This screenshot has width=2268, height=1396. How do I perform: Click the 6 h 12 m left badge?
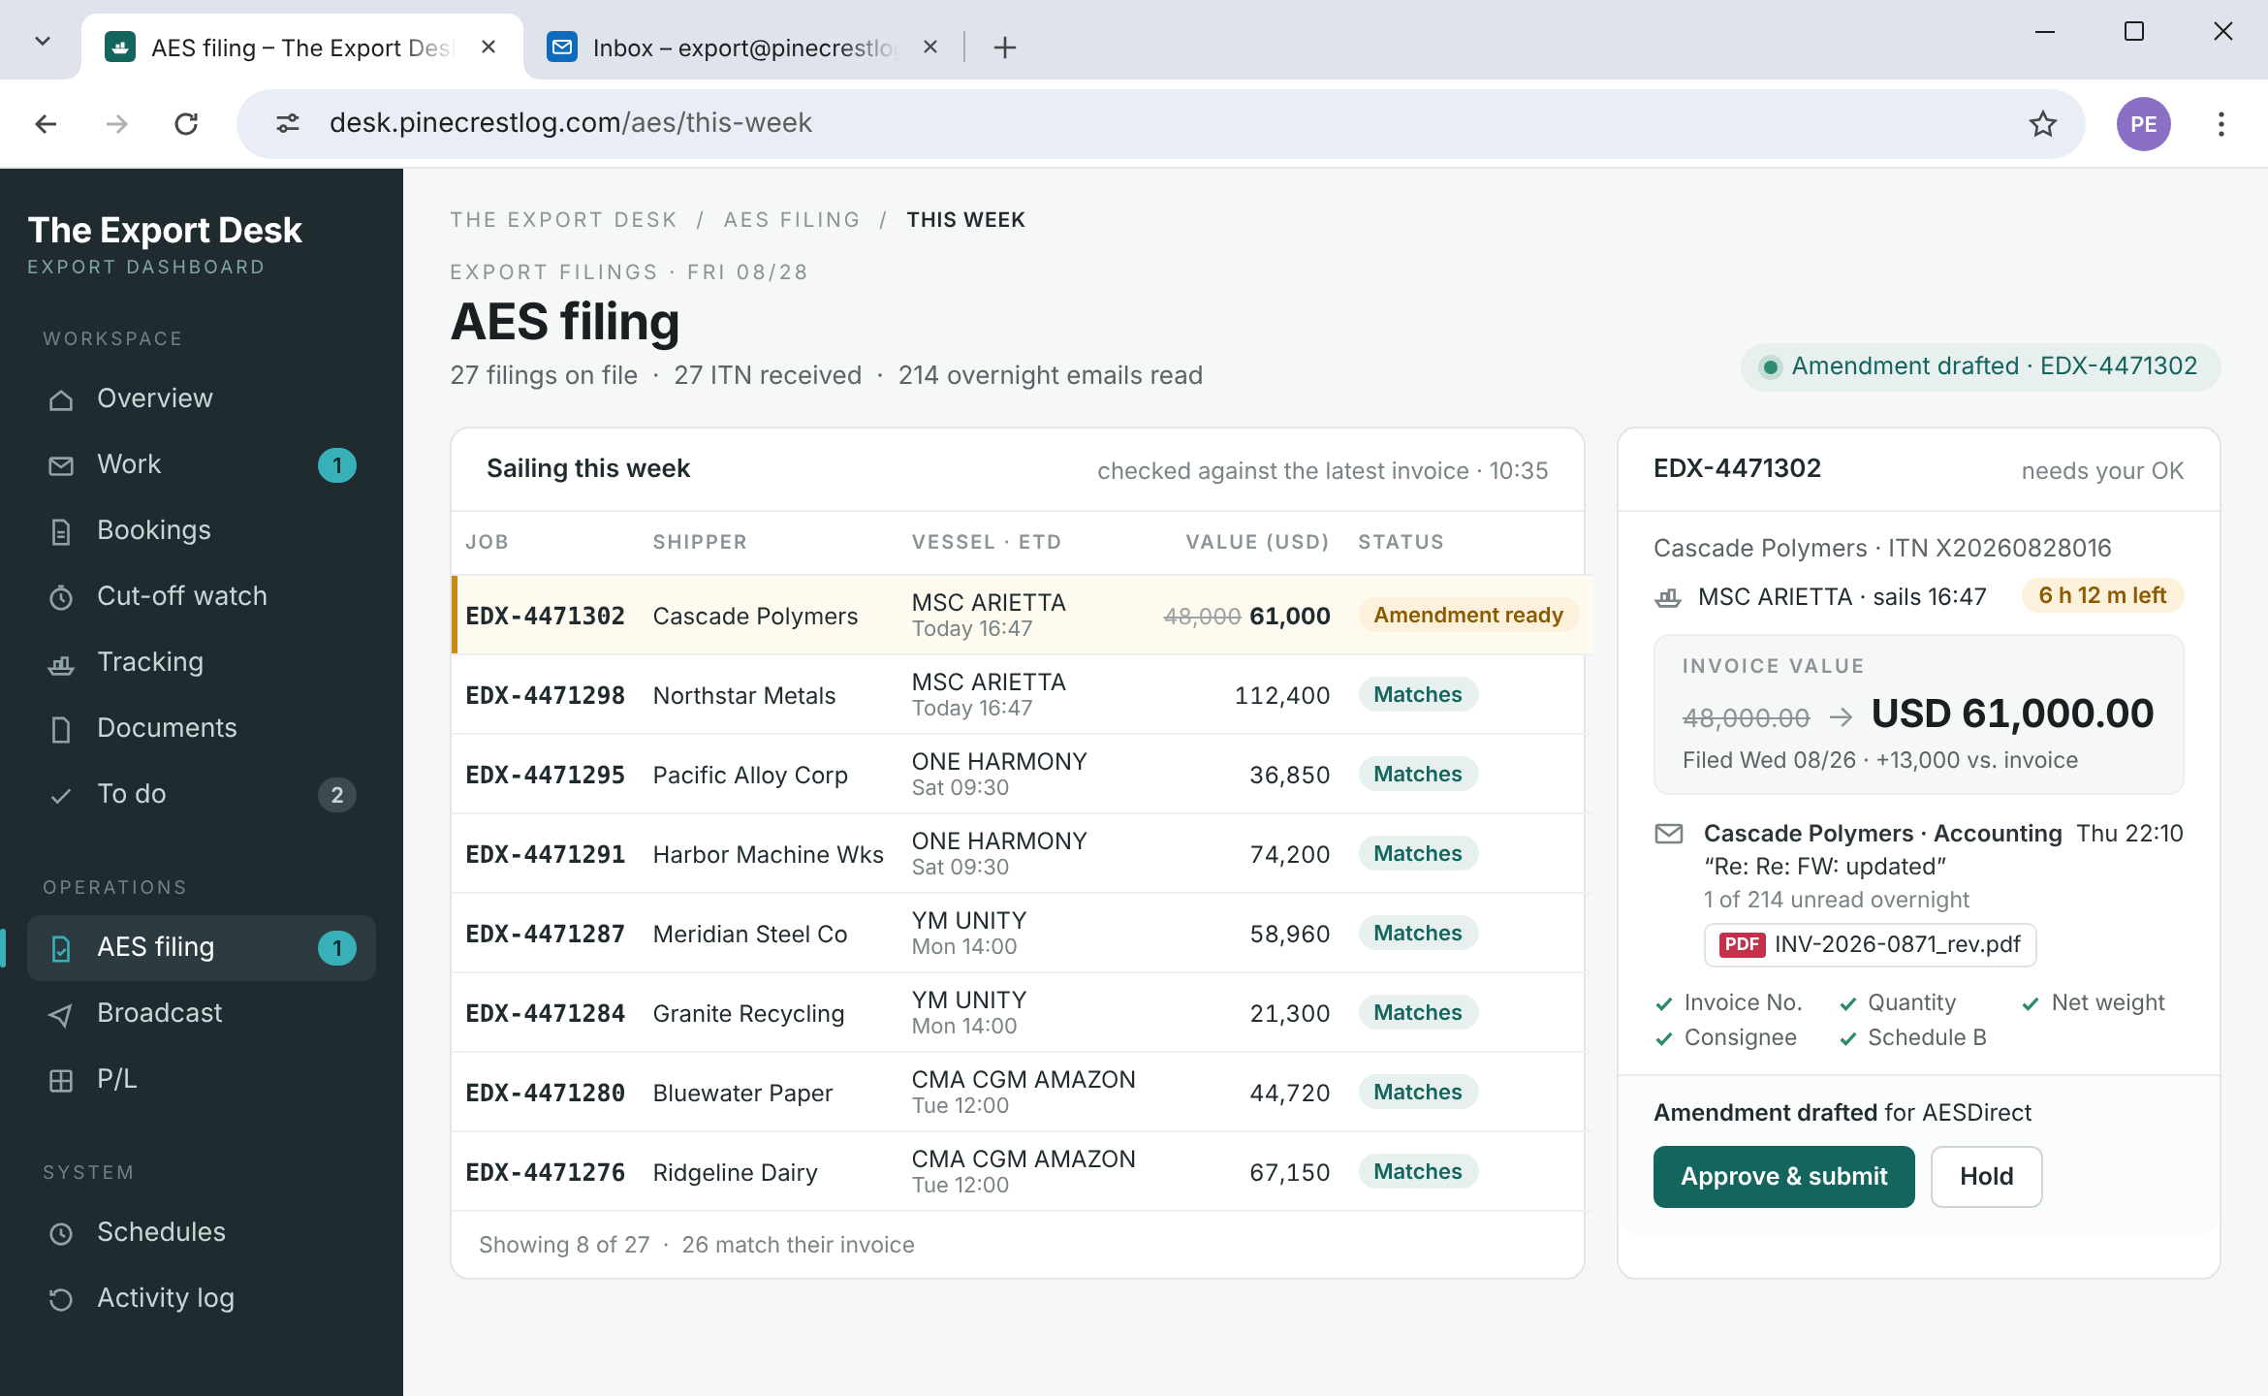(x=2102, y=595)
